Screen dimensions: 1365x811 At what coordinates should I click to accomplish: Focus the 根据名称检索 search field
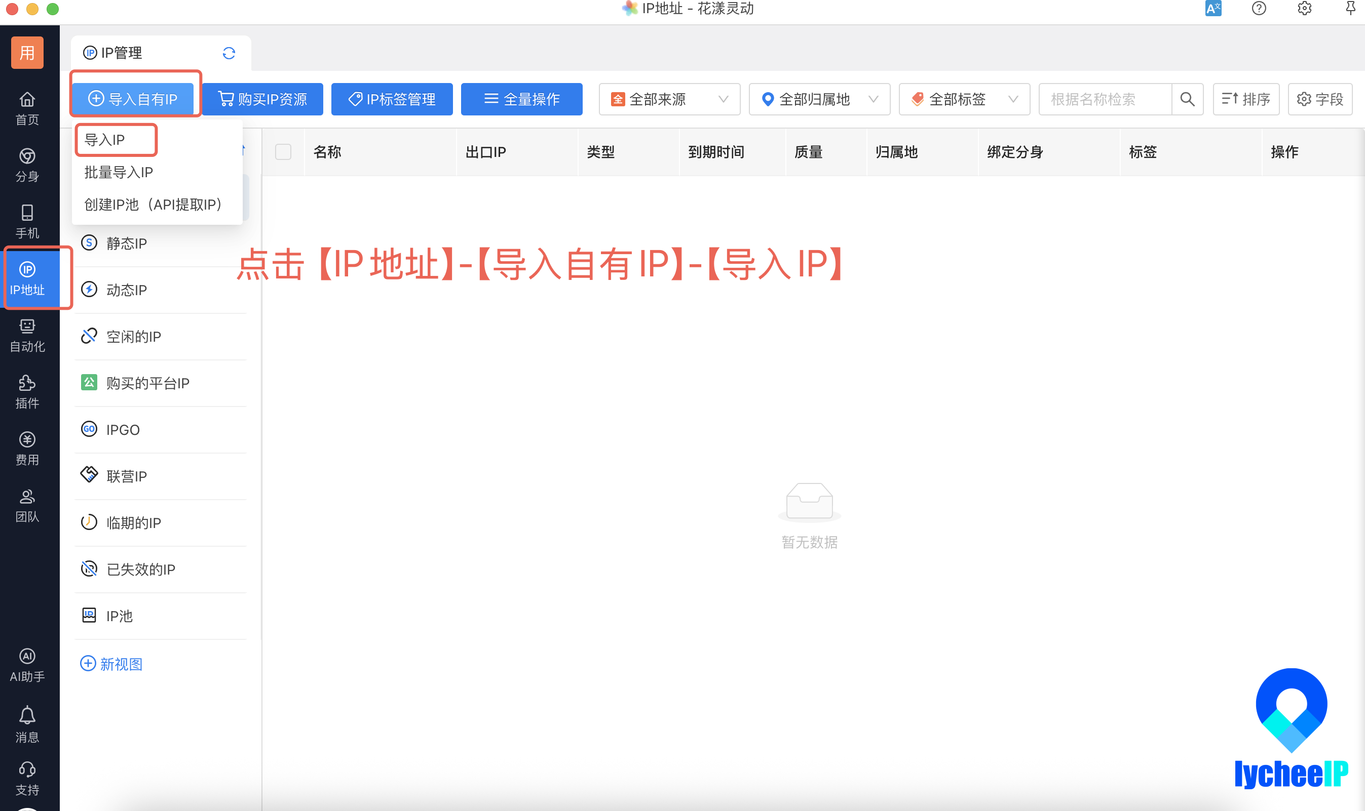pyautogui.click(x=1105, y=99)
